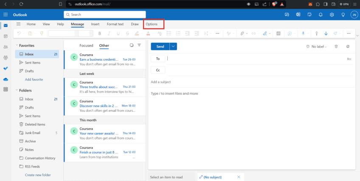Select the Format Painter icon
Screen dimensions: 360x181
(42, 33)
